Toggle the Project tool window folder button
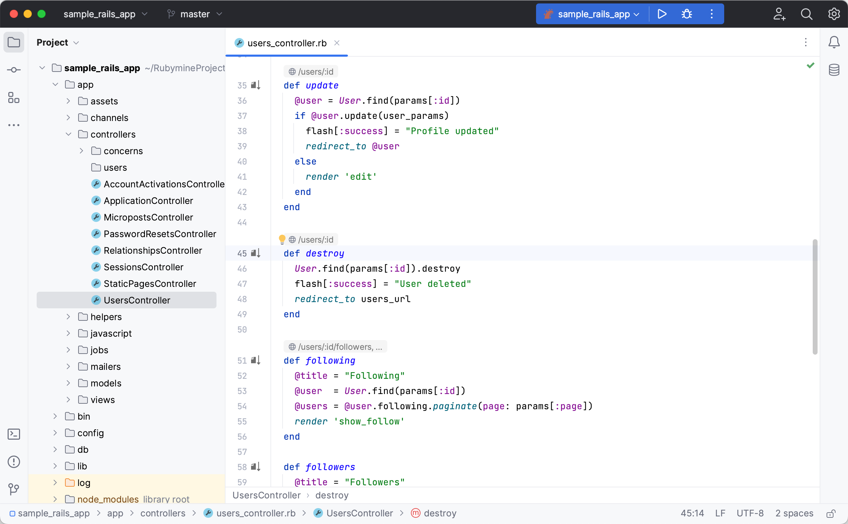 (14, 42)
